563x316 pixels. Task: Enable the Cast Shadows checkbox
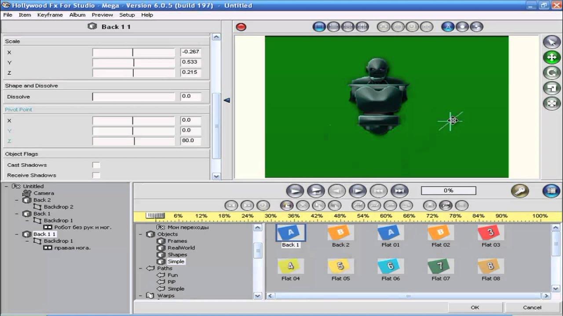[x=96, y=165]
